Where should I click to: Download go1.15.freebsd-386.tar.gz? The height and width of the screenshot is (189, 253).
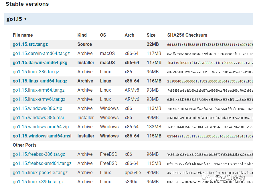point(39,154)
